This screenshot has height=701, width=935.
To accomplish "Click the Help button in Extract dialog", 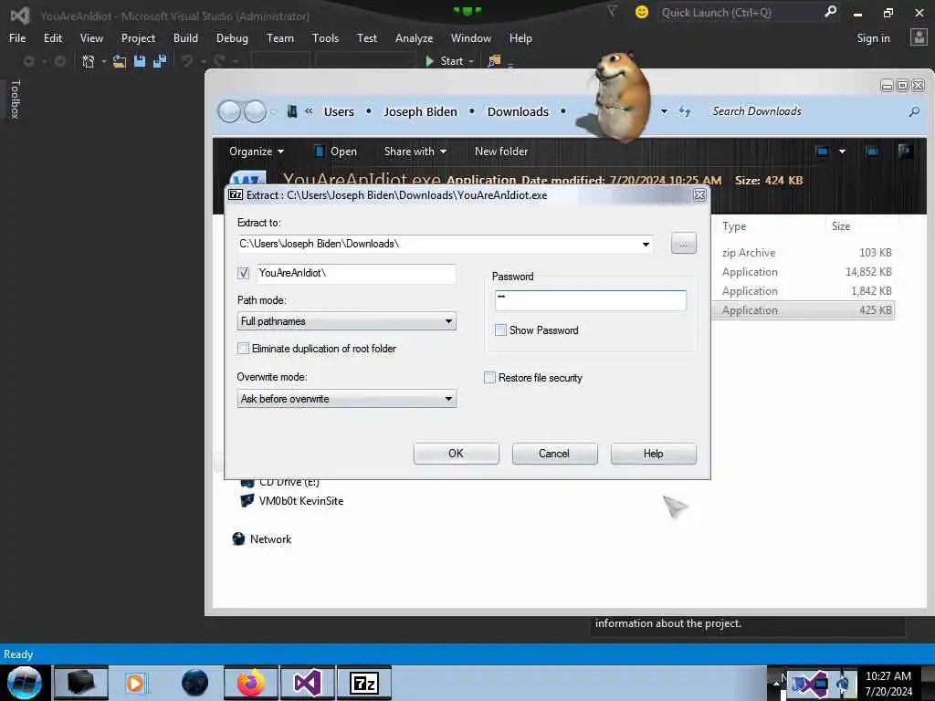I will coord(654,454).
